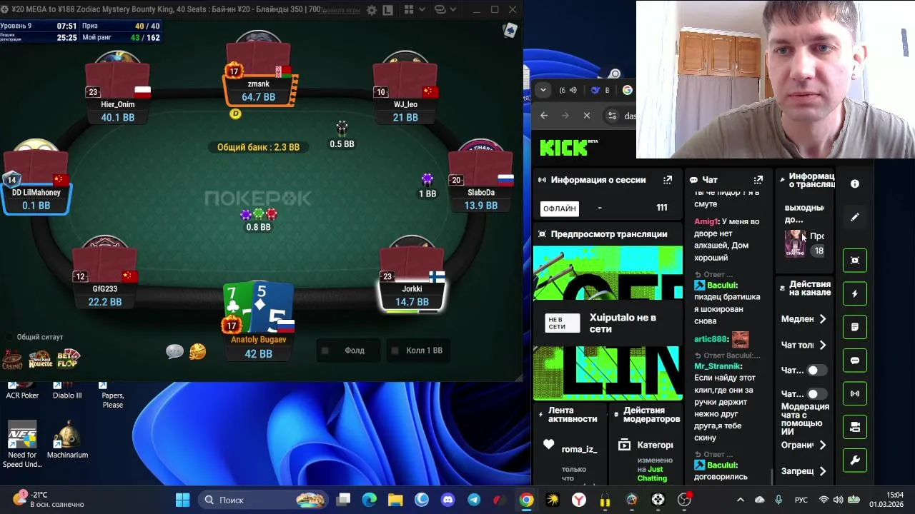Expand the Медлен channel action row

[x=805, y=319]
